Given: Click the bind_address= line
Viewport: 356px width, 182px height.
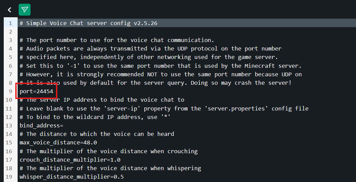Looking at the screenshot, I should pyautogui.click(x=41, y=125).
